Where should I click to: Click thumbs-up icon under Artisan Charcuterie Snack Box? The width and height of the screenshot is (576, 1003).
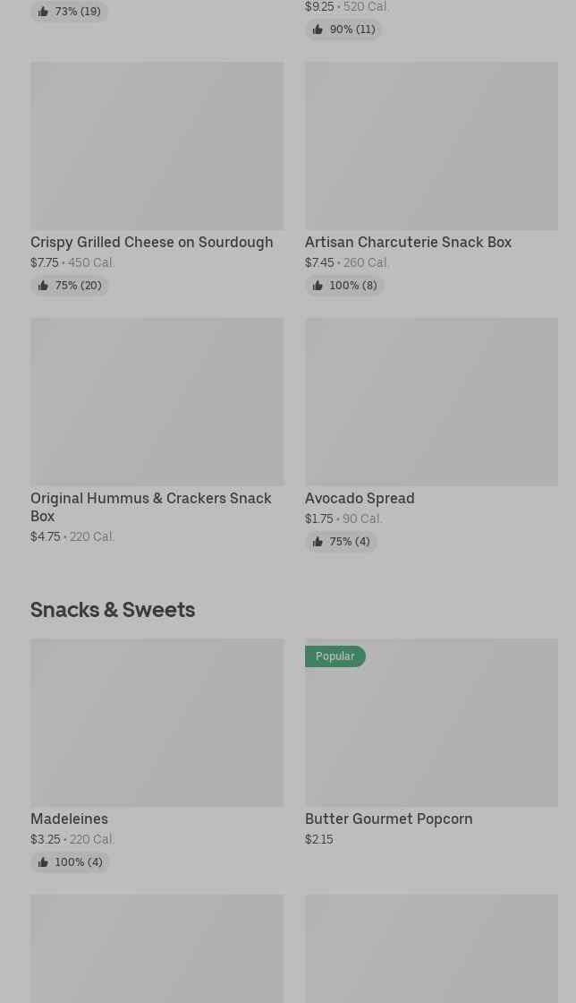click(x=318, y=286)
